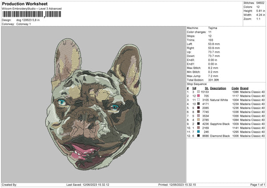Viewport: 267px width, 188px height.
Task: Click the barcode under the worksheet title
Action: (31, 14)
